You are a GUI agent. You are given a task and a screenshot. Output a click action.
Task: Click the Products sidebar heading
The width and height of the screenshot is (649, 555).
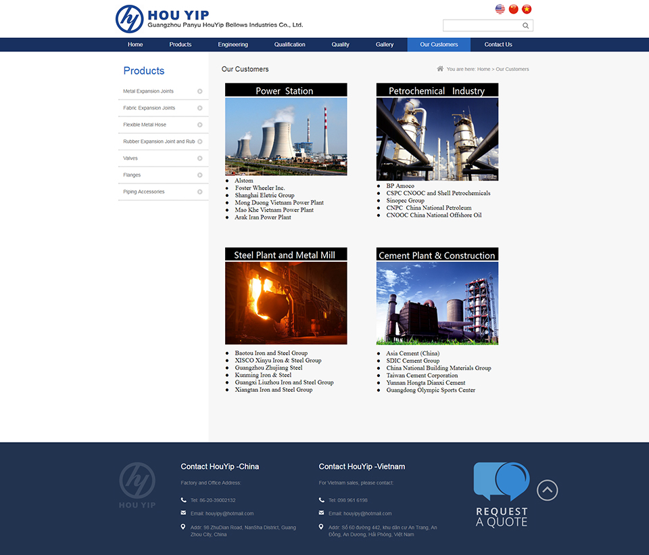click(143, 71)
